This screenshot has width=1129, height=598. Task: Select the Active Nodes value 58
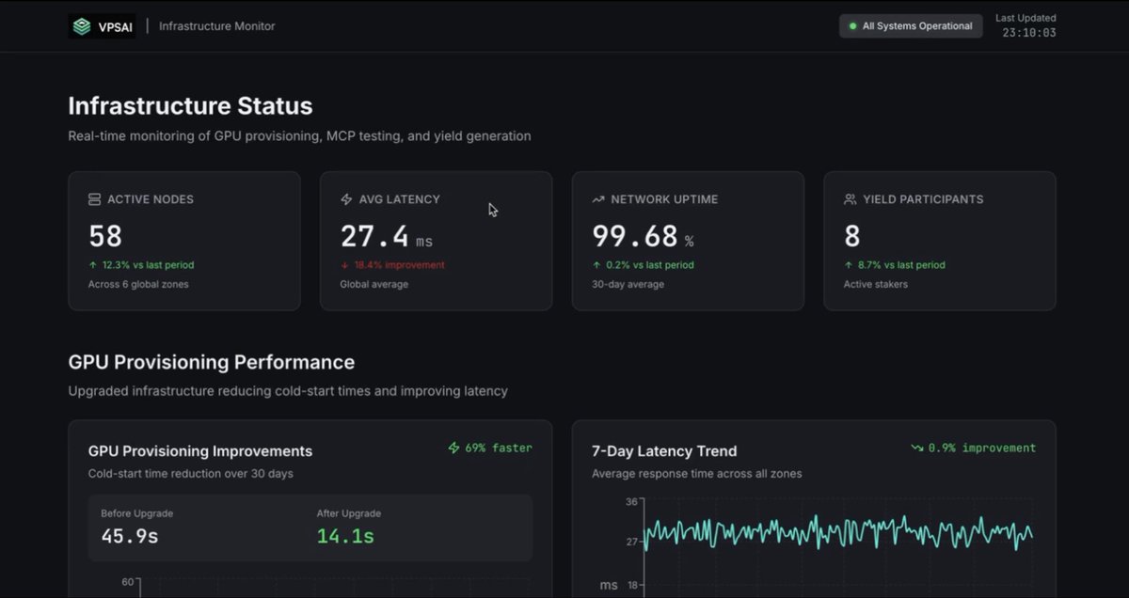tap(104, 235)
